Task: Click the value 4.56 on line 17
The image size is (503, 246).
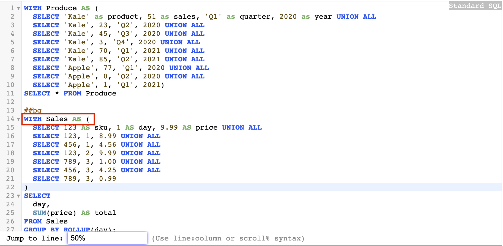Action: click(108, 145)
